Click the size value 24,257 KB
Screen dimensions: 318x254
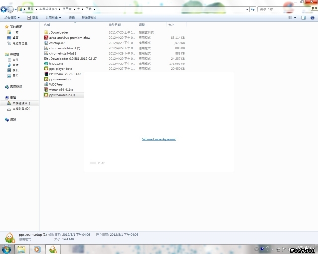tap(178, 59)
